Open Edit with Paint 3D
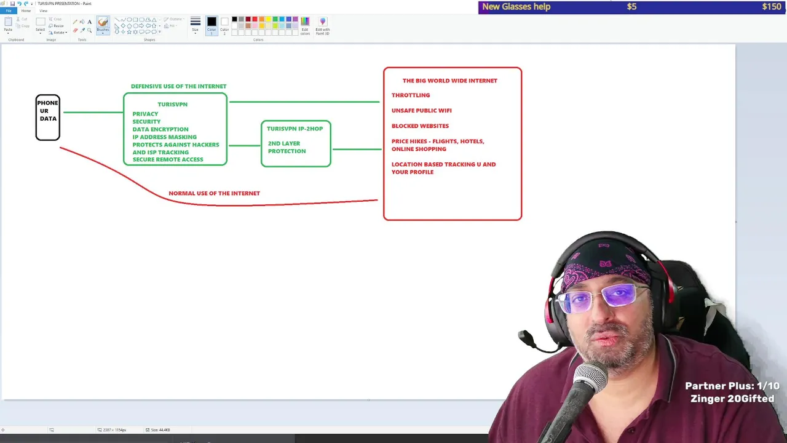 coord(322,26)
